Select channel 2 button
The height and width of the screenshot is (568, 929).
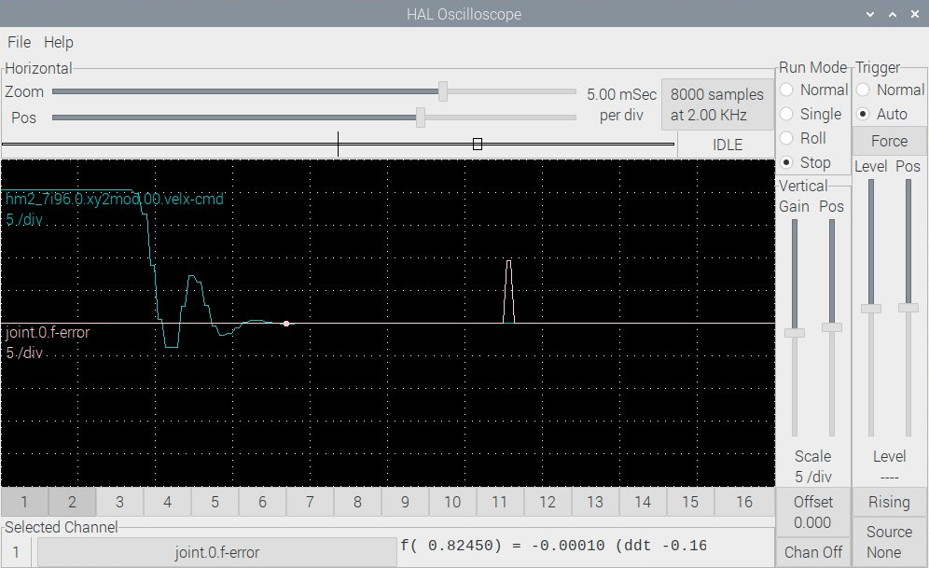[72, 502]
